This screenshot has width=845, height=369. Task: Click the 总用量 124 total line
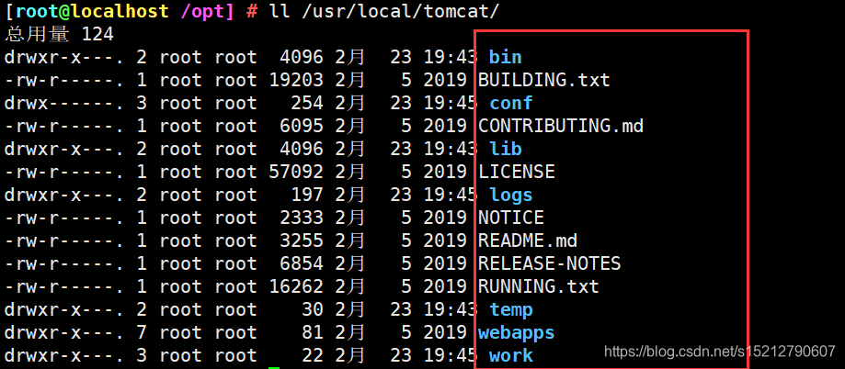59,35
